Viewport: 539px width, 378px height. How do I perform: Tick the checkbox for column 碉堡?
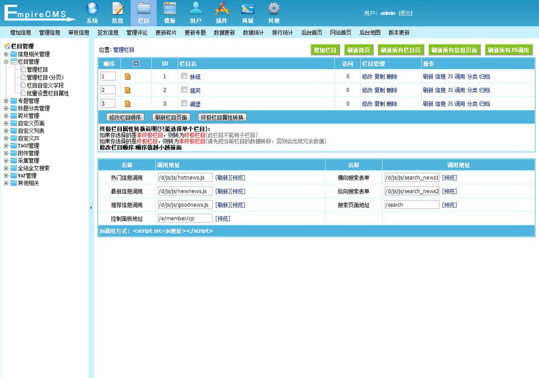(x=184, y=103)
